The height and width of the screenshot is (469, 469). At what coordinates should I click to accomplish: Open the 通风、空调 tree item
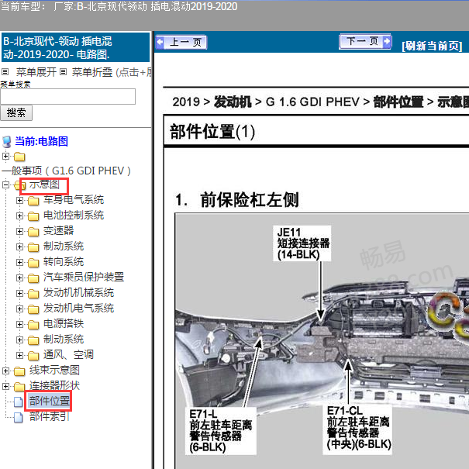click(x=68, y=355)
